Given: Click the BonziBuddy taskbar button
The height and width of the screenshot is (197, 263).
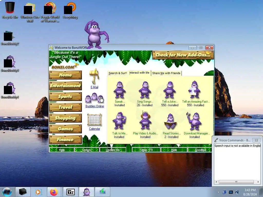Looking at the screenshot, I should coord(87,192).
